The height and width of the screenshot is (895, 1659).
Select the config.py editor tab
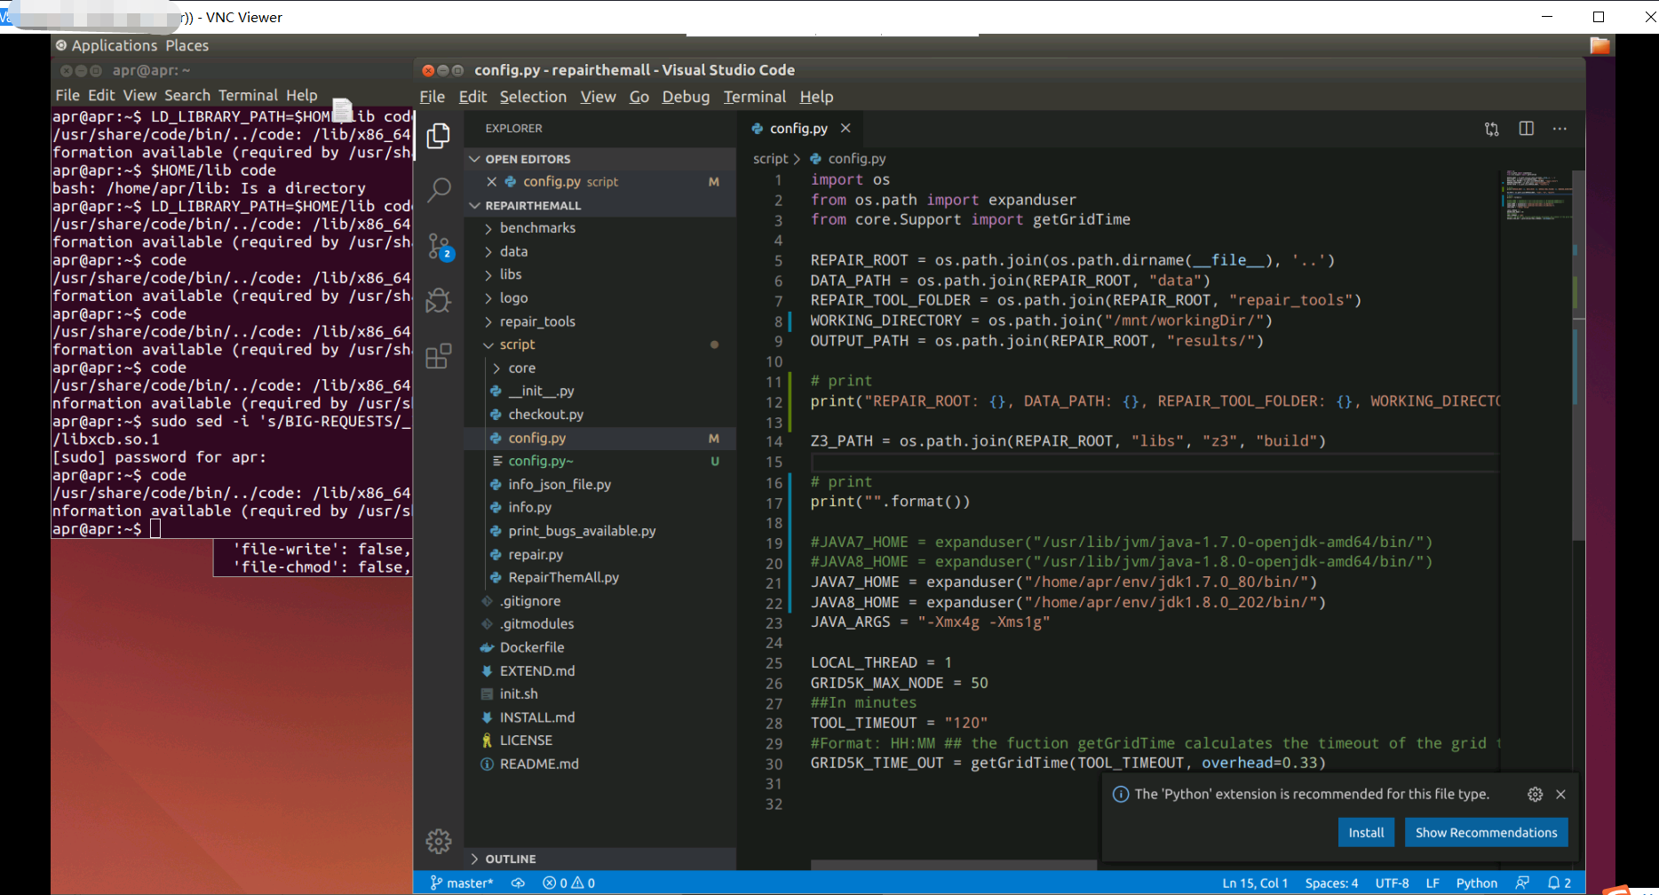point(798,128)
